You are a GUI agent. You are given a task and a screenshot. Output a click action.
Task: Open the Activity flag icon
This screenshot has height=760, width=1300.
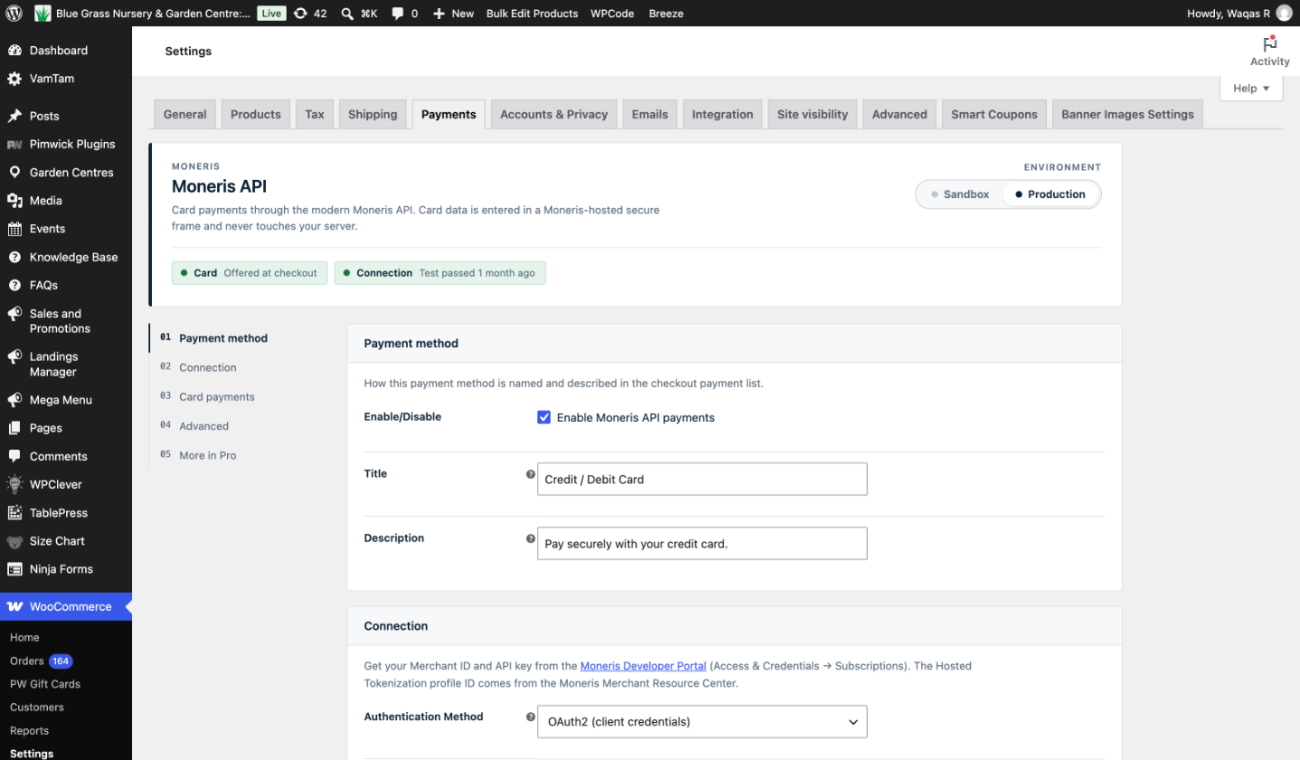(x=1269, y=44)
